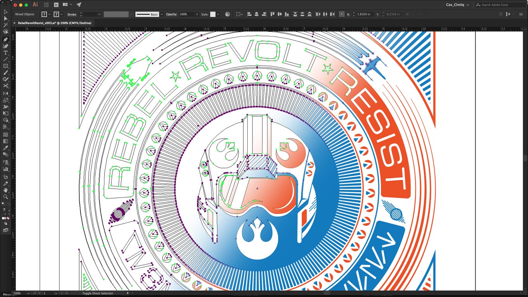
Task: Pick the Eyedropper tool
Action: [5, 148]
